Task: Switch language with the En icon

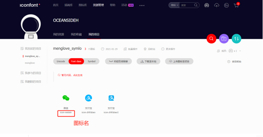Action: coord(226,5)
